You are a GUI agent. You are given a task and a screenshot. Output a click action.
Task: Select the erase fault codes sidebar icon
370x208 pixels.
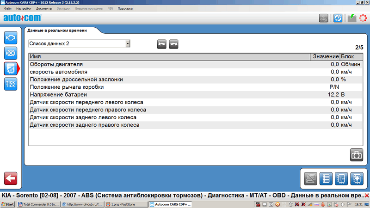point(10,53)
